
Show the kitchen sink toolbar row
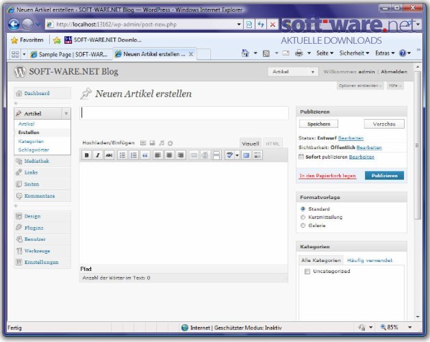pyautogui.click(x=257, y=155)
